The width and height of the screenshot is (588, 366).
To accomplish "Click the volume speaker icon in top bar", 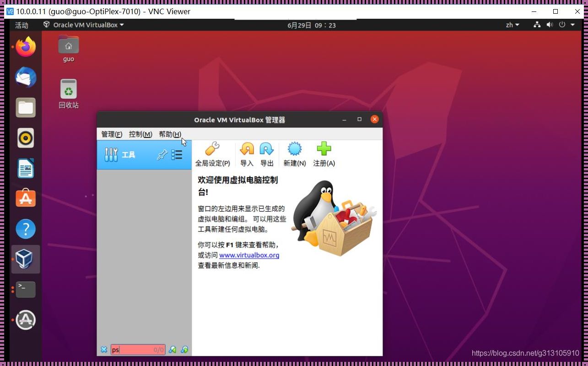I will coord(550,25).
